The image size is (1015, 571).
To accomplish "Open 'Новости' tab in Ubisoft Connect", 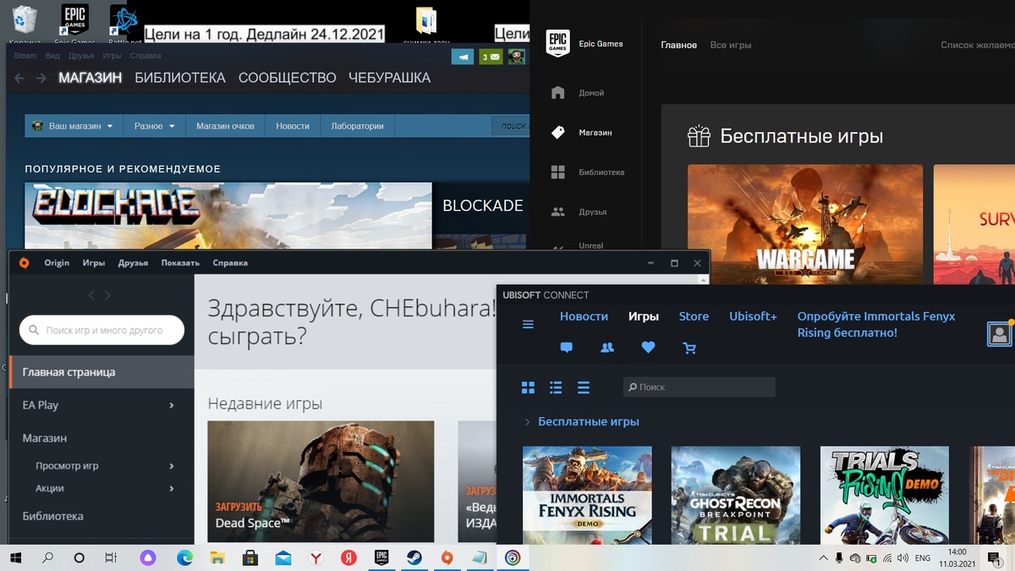I will click(x=584, y=316).
